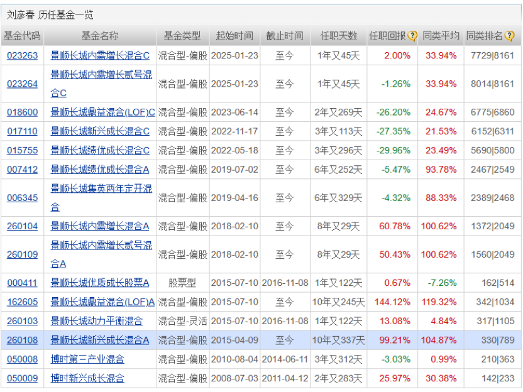Screen dimensions: 523x392
Task: Click the 基金代码 column header
Action: click(x=23, y=36)
